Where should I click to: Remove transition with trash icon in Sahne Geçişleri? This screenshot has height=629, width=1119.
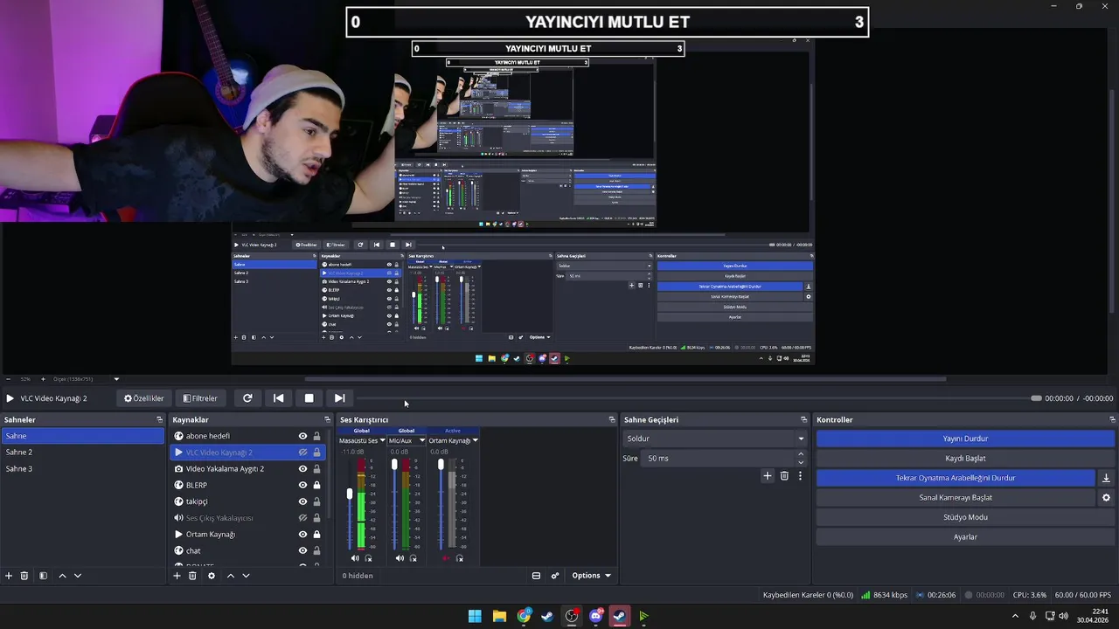(x=784, y=476)
